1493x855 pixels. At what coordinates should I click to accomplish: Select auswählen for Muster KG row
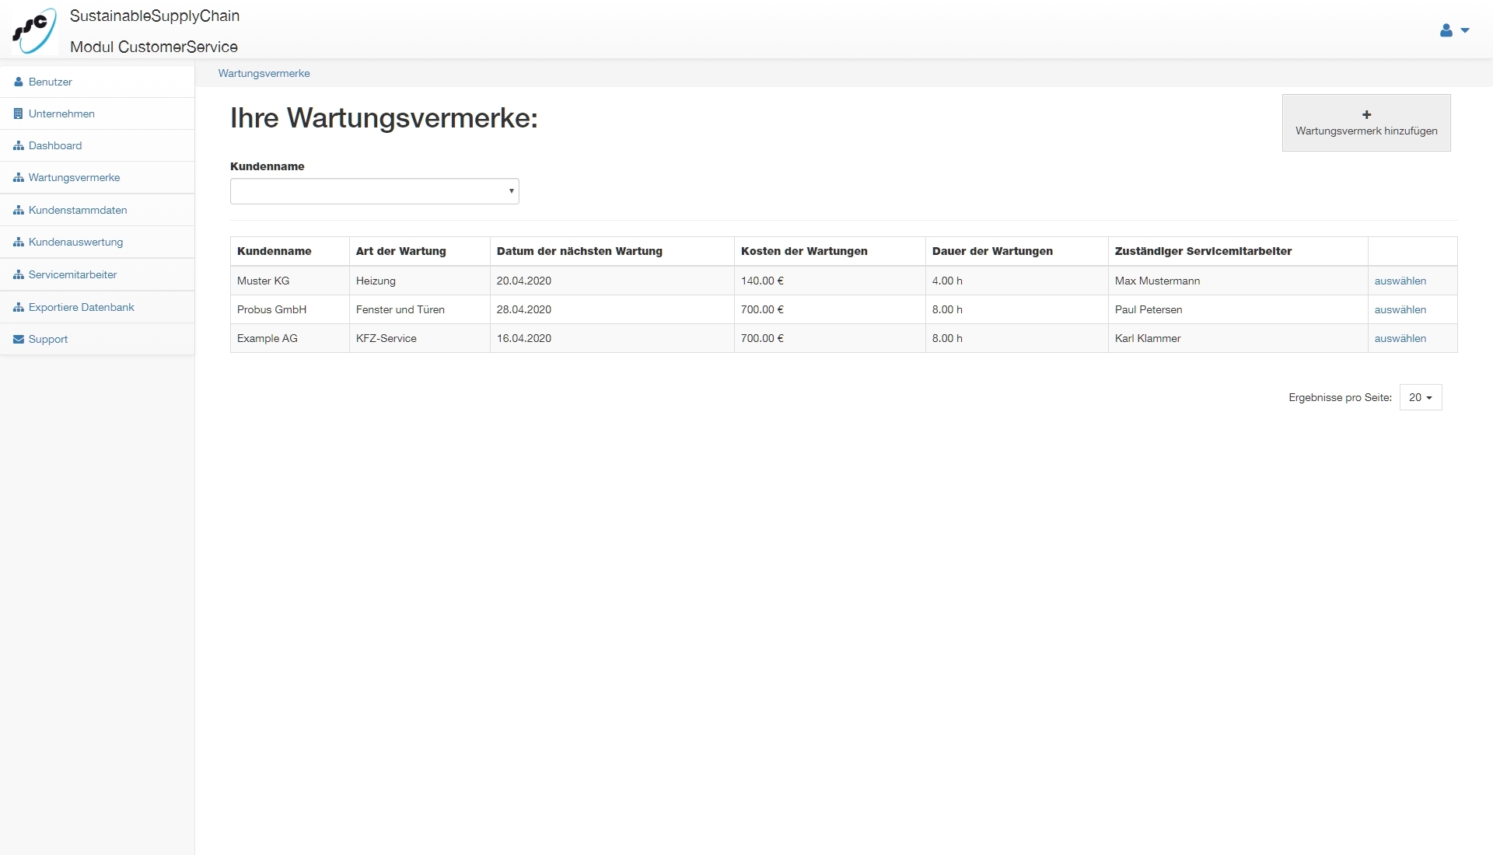click(x=1400, y=281)
